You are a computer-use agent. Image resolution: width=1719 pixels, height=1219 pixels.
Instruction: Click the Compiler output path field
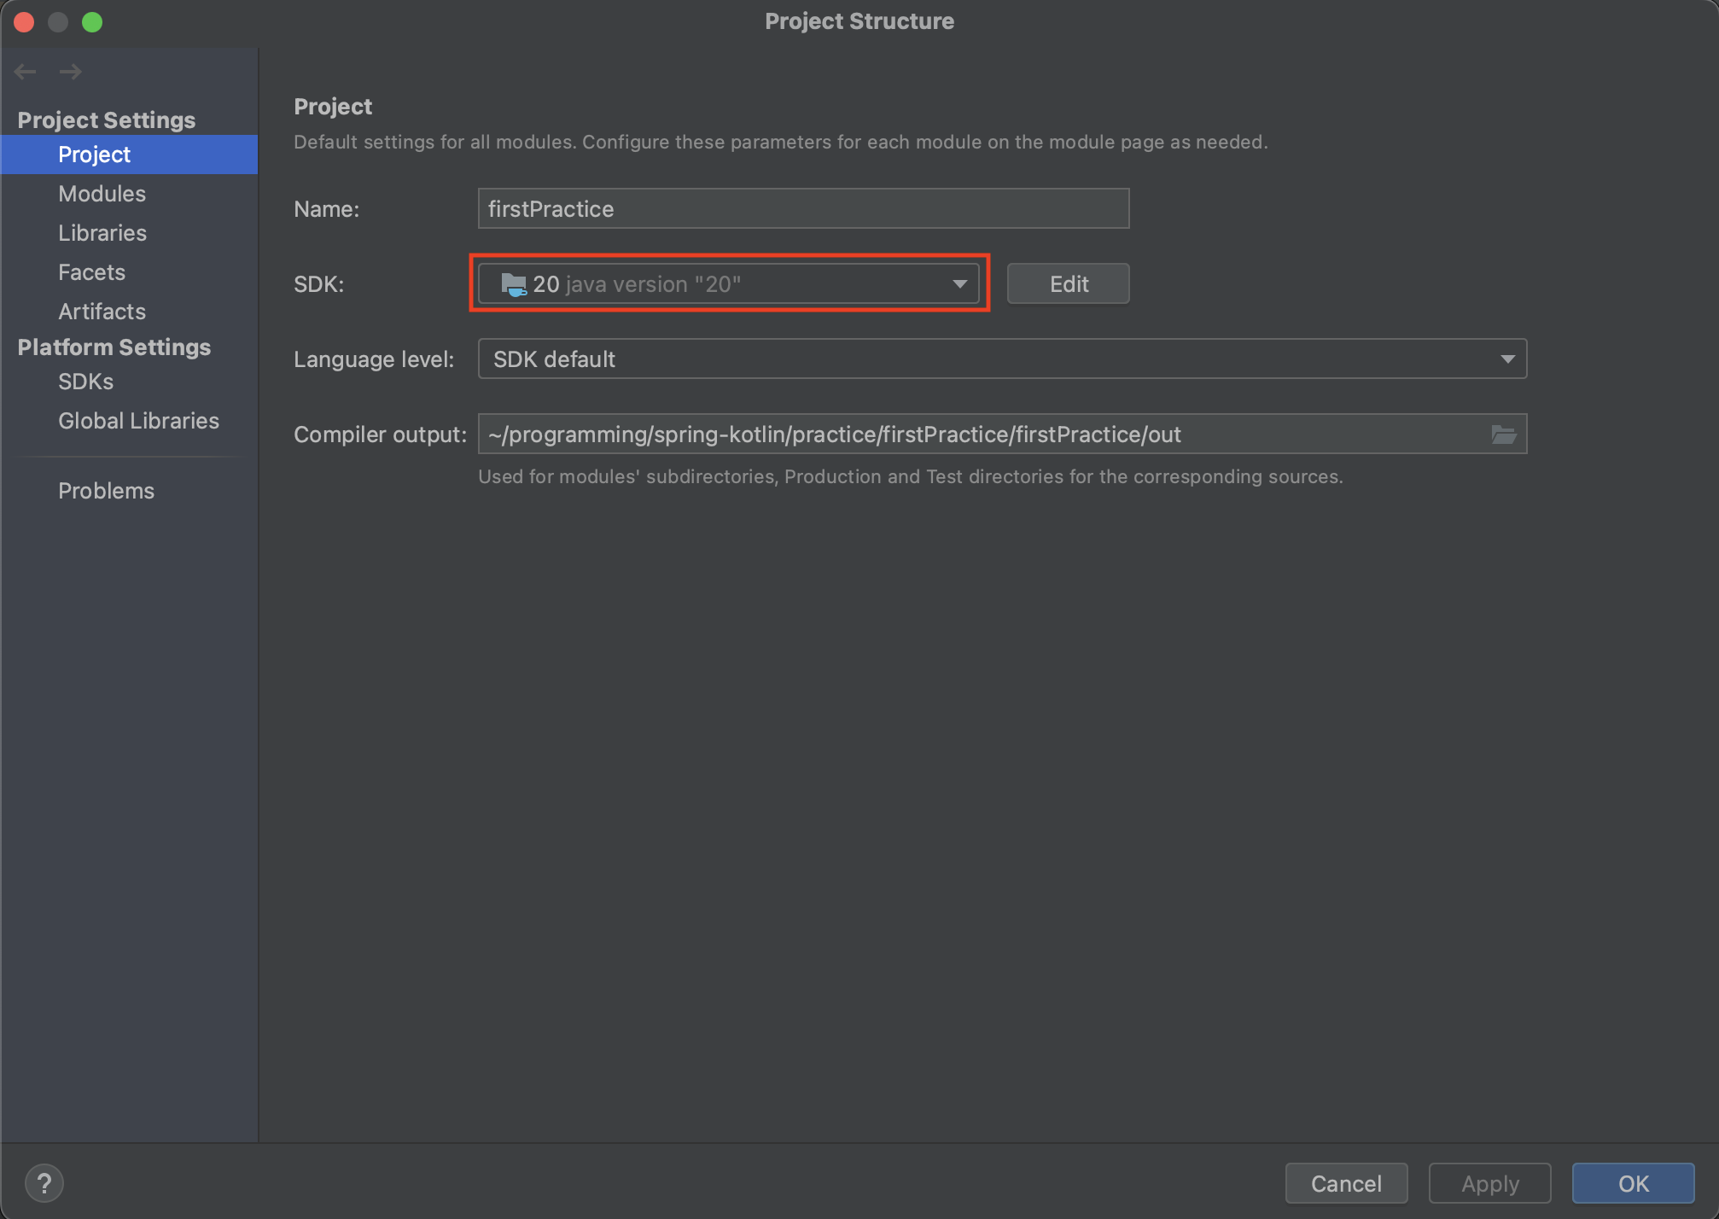point(982,435)
